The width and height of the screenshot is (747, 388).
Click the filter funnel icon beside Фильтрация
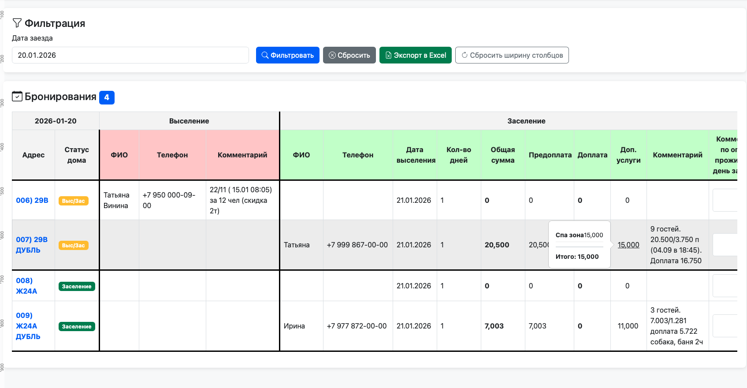click(17, 23)
